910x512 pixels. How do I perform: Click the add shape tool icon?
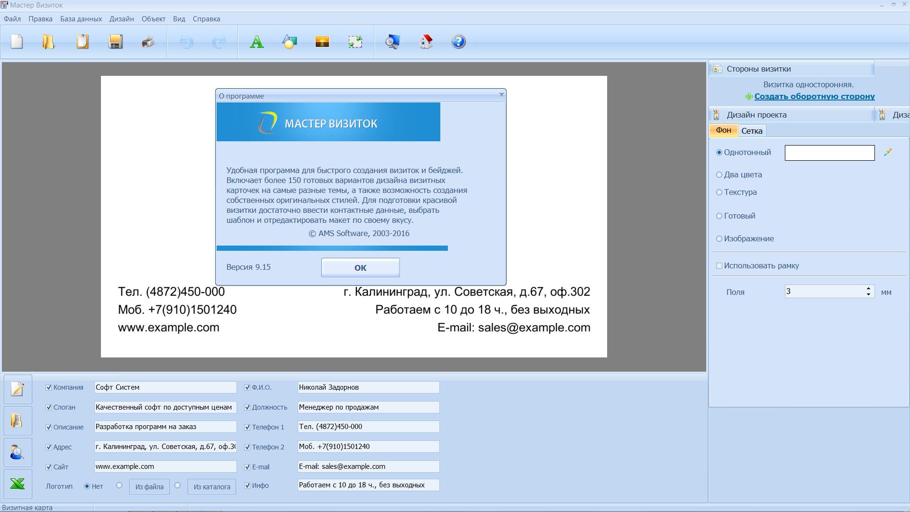click(x=289, y=42)
